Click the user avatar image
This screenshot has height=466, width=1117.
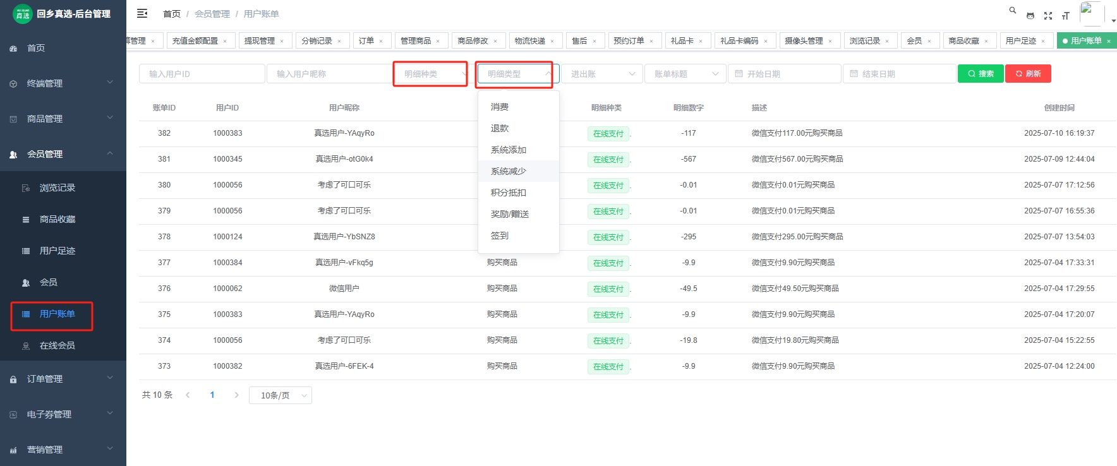pos(1091,13)
